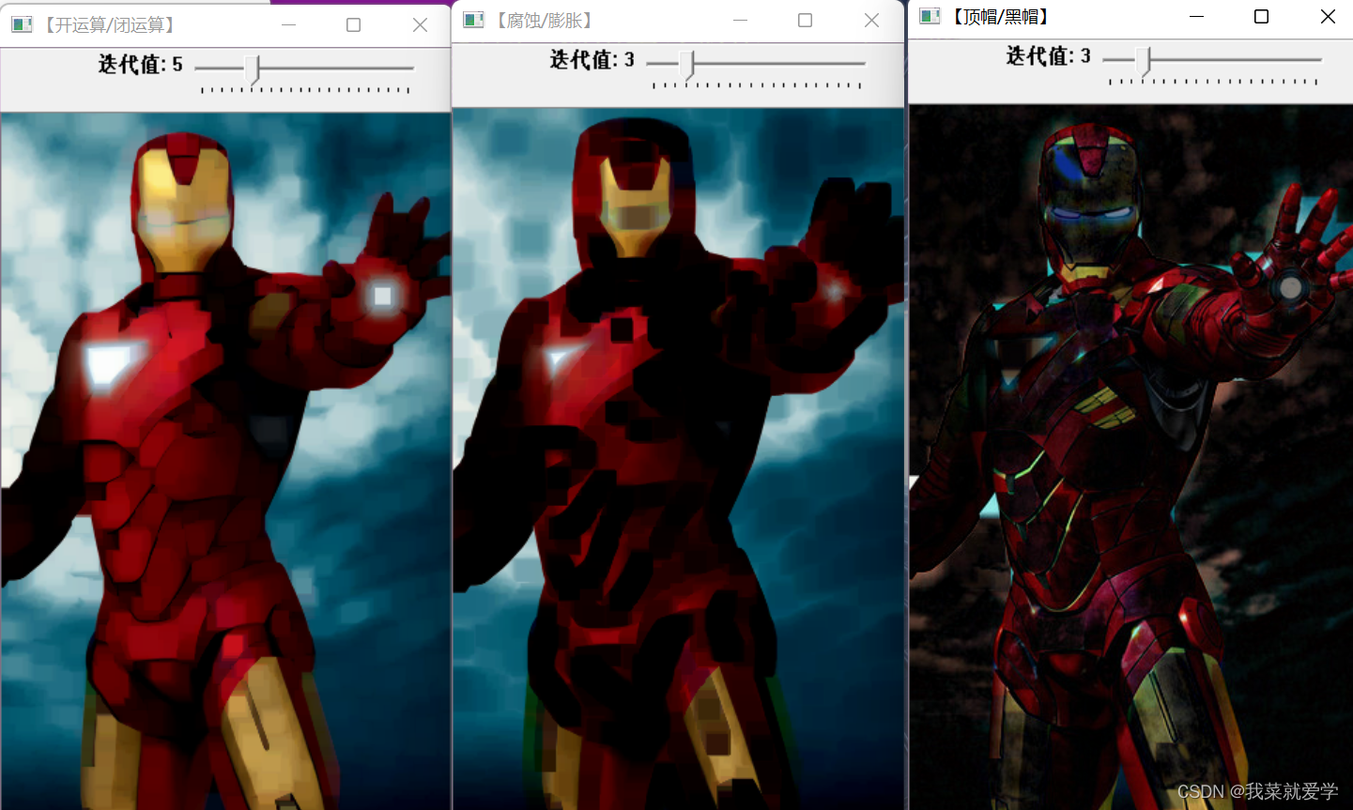Close the 开运算/闭运算 window
This screenshot has height=810, width=1353.
pos(420,24)
